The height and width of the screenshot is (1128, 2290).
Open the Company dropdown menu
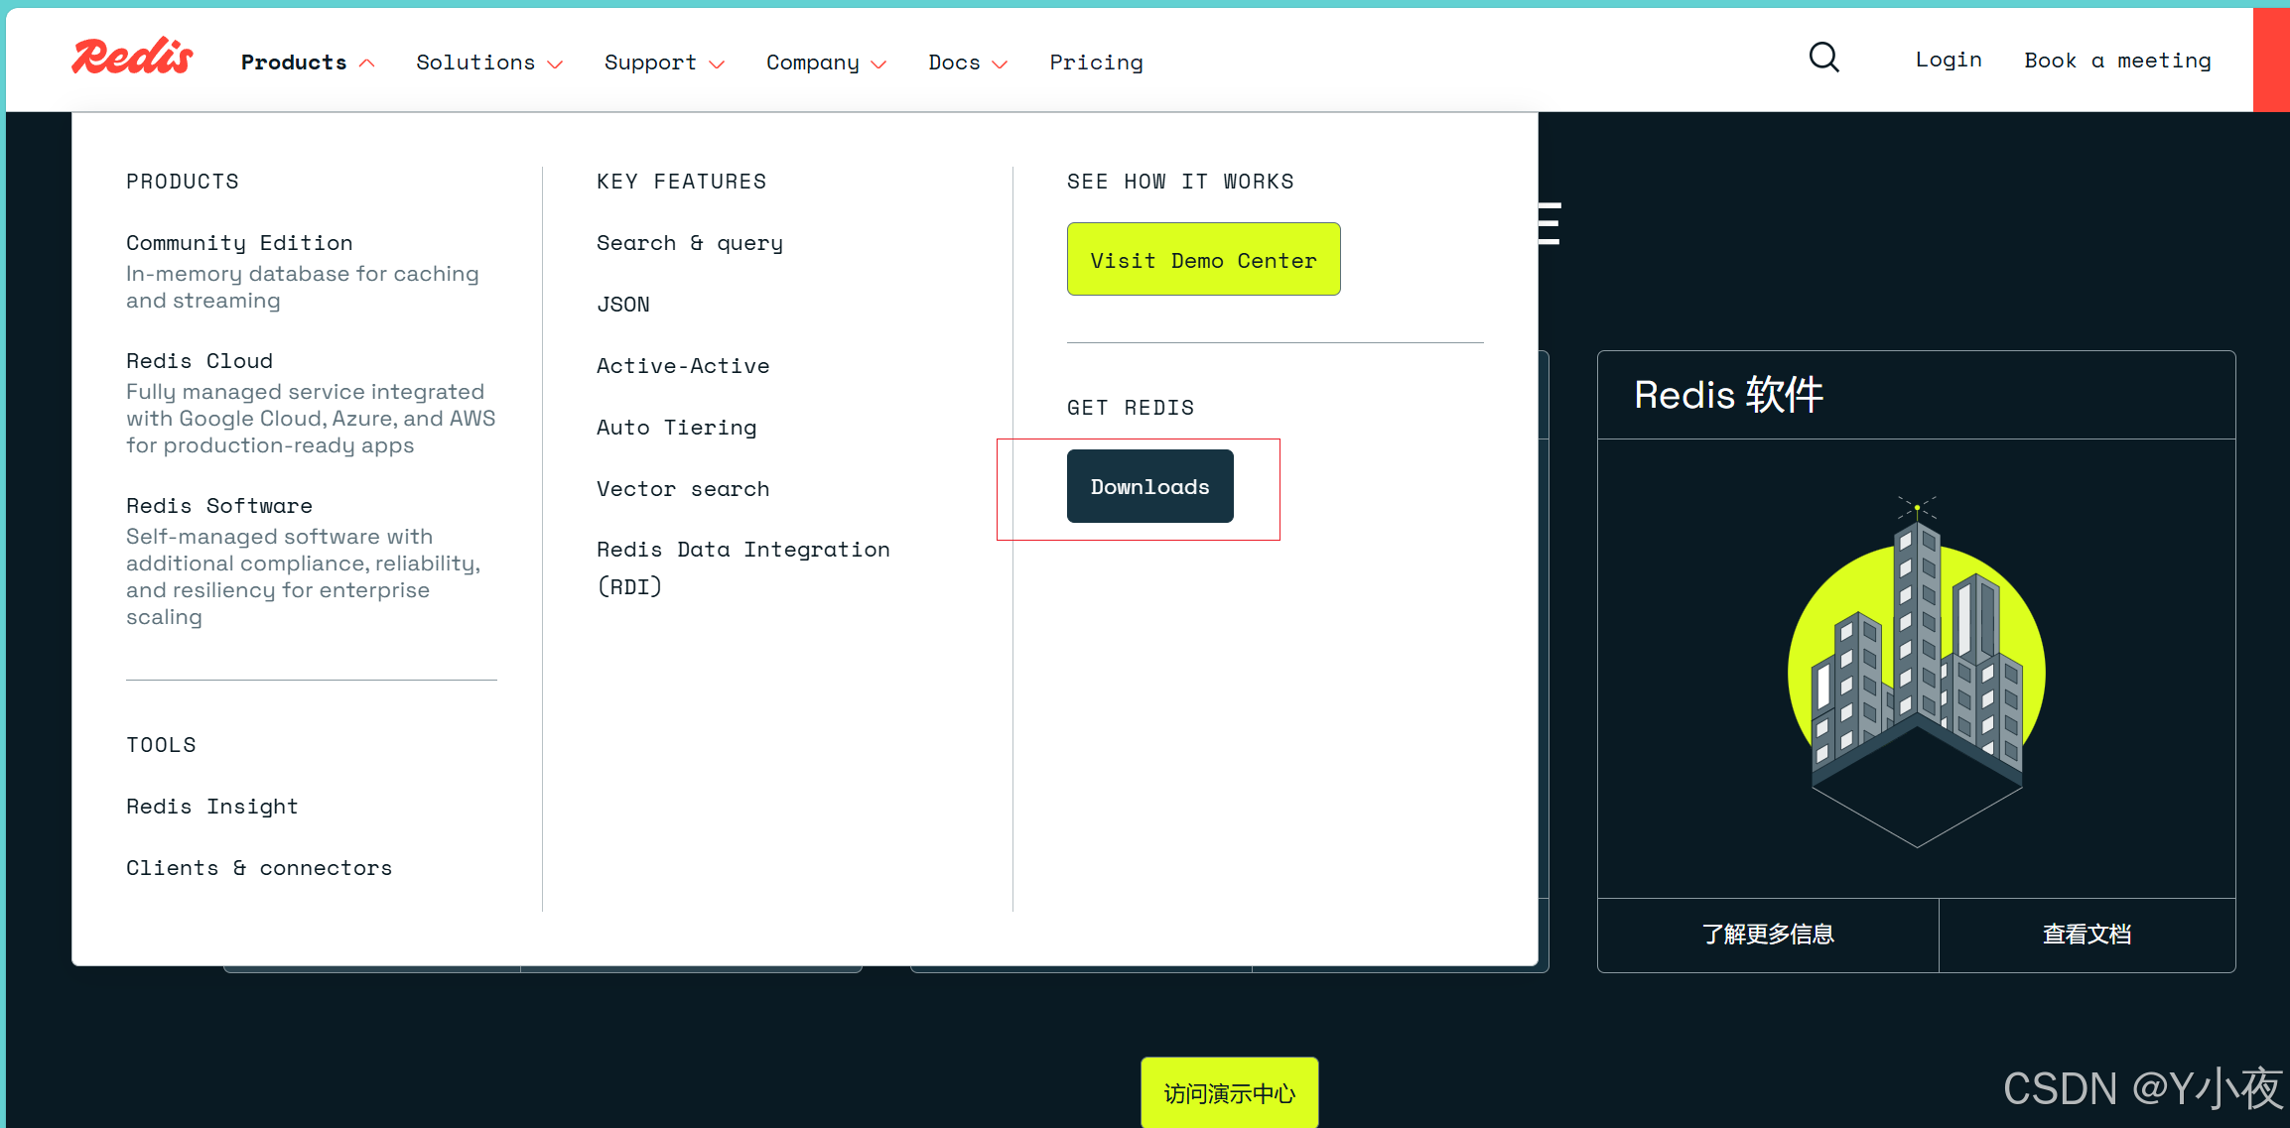(825, 63)
